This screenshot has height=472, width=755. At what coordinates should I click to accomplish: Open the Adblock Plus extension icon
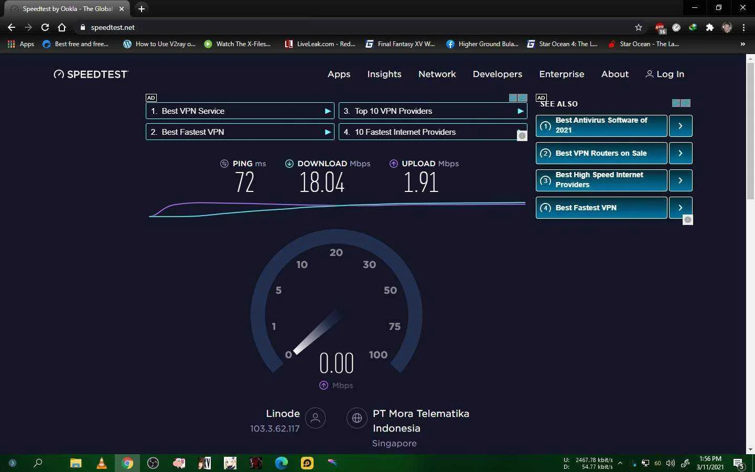[x=660, y=27]
